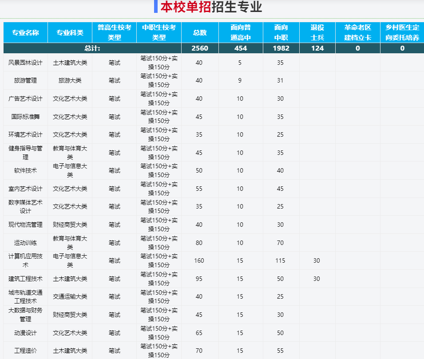Select the 革命老区建档立卡 column header

click(357, 32)
